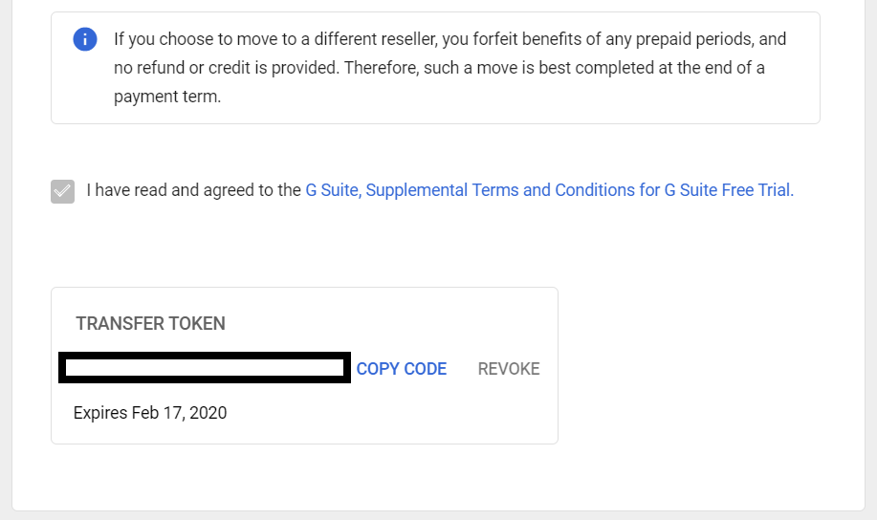Click the 'G Suite,' start of terms link
The height and width of the screenshot is (520, 877).
coord(334,190)
